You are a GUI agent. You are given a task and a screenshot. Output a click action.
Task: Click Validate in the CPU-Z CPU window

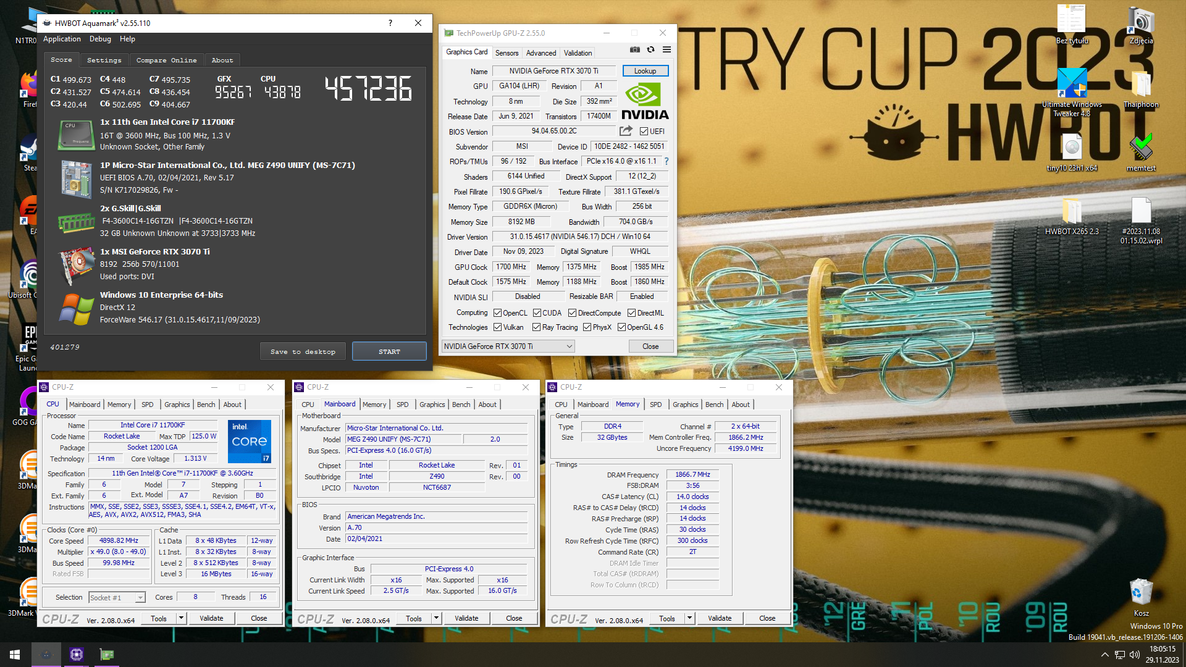211,618
